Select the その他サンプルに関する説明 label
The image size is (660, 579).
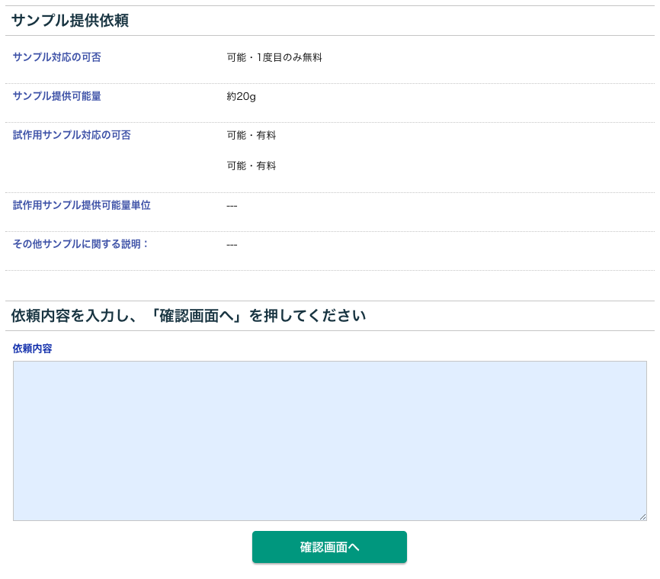tap(81, 244)
